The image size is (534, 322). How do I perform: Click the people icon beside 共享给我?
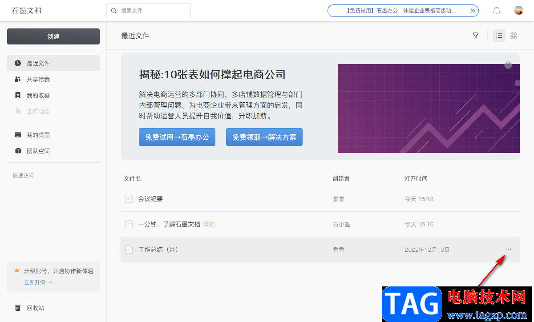pos(18,79)
